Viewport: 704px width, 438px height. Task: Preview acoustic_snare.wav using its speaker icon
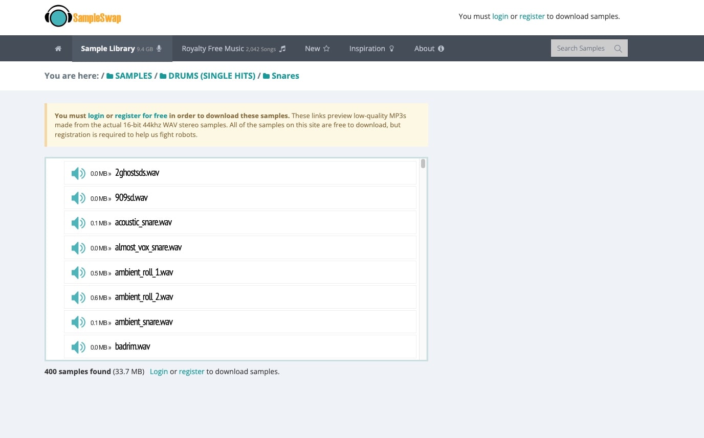coord(78,223)
